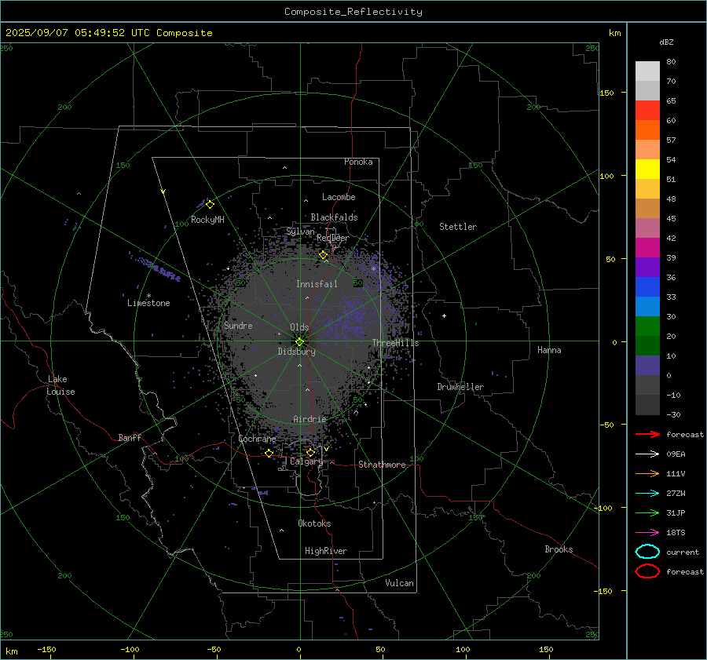Click the Airdrie city label

pos(310,419)
